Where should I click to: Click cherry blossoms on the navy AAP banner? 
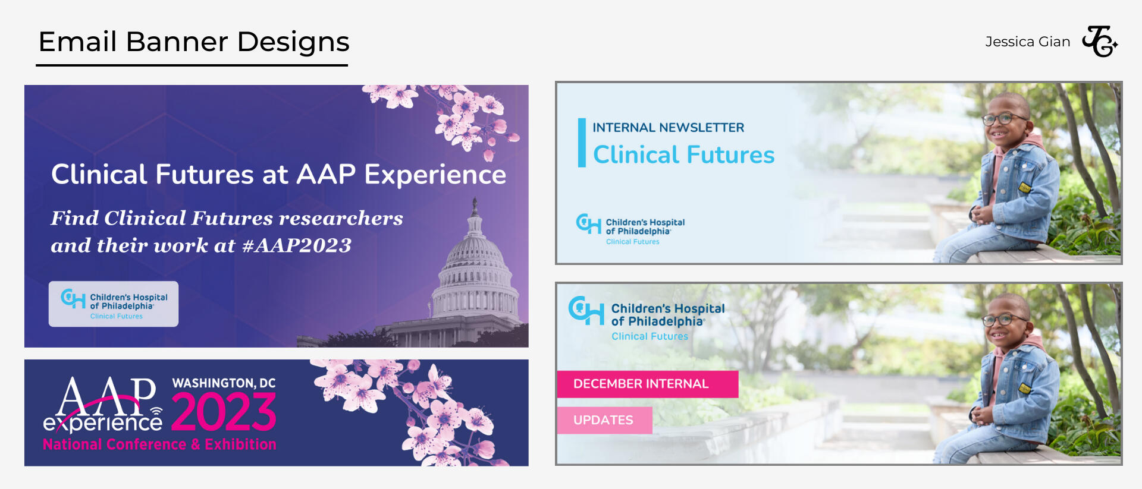tap(416, 409)
